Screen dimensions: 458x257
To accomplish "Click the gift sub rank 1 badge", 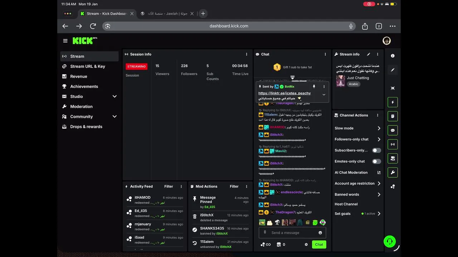I will [277, 67].
